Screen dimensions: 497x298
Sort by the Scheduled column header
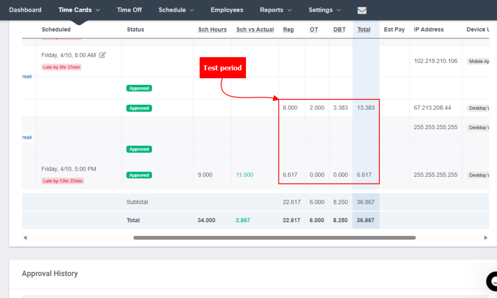[56, 30]
